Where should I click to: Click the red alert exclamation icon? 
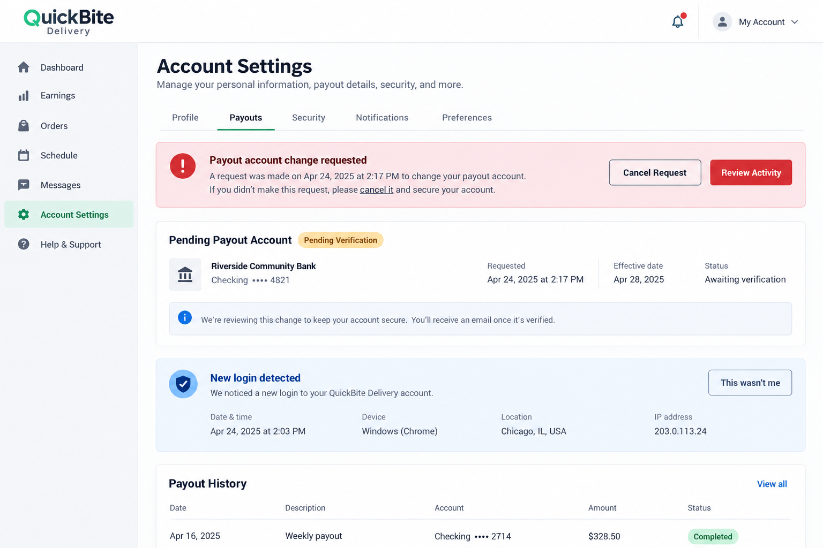pos(183,166)
